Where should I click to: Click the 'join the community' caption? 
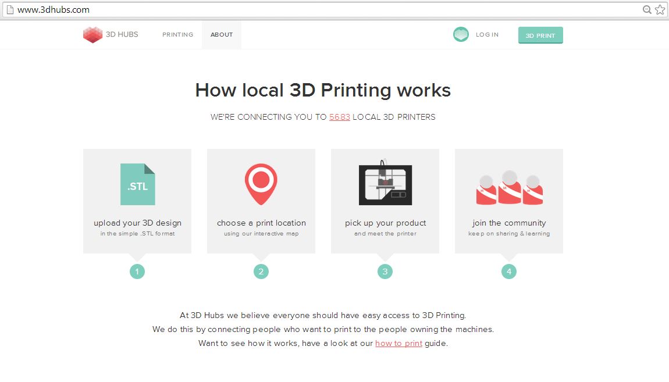(x=509, y=223)
